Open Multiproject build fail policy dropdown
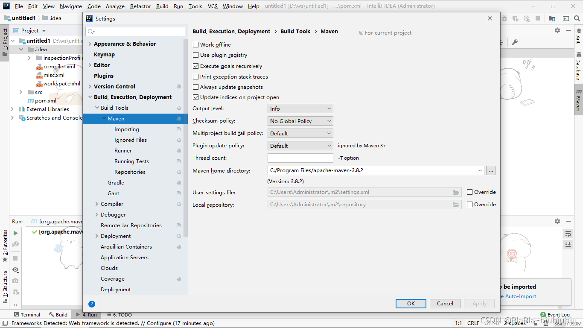The width and height of the screenshot is (583, 328). 300,134
